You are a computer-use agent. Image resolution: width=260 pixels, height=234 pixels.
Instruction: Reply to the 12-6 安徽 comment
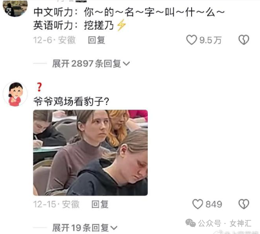click(x=96, y=40)
